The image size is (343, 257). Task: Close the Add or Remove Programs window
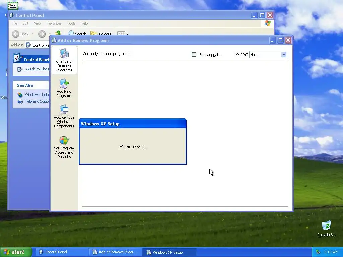pos(288,40)
